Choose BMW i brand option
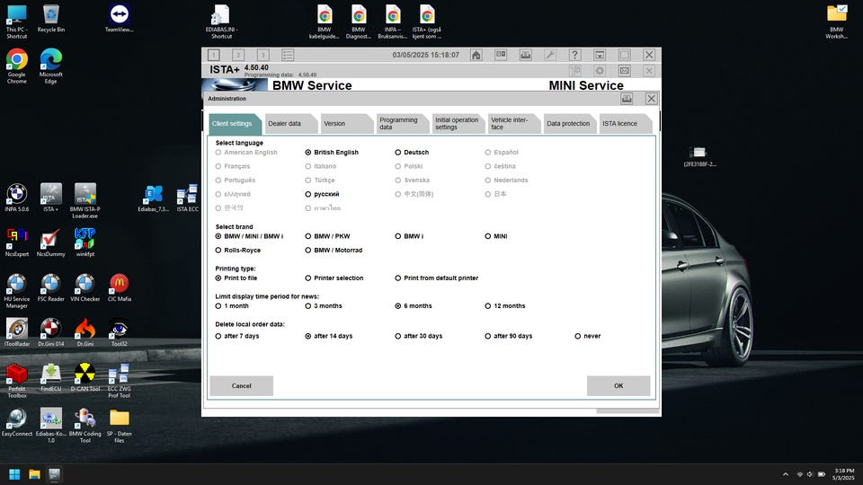863x485 pixels. tap(398, 236)
